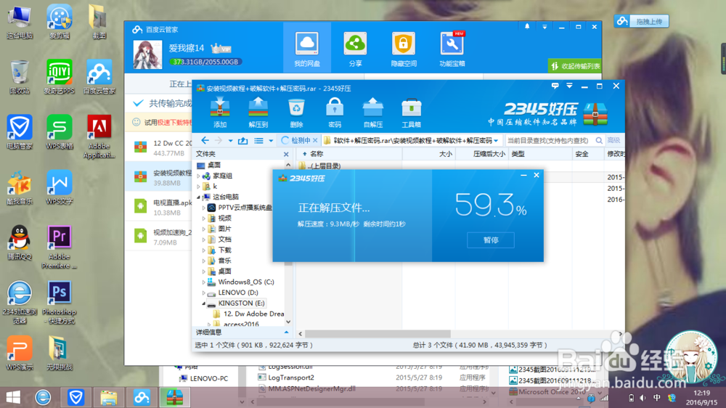
Task: Close the 检测中 detection tag
Action: pos(315,140)
